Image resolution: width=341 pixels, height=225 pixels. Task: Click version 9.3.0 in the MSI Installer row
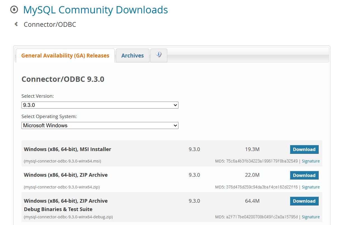click(194, 149)
